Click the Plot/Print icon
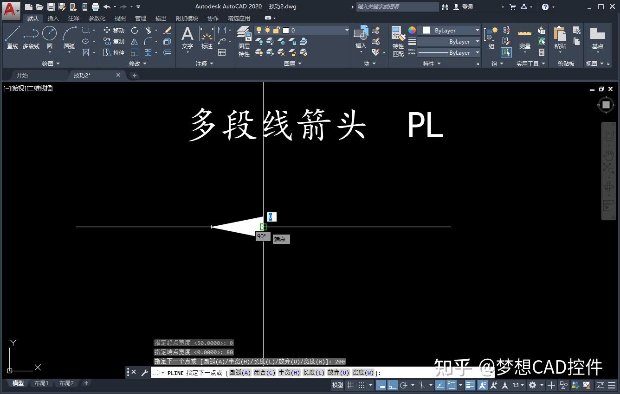Viewport: 620px width, 394px height. pos(96,7)
